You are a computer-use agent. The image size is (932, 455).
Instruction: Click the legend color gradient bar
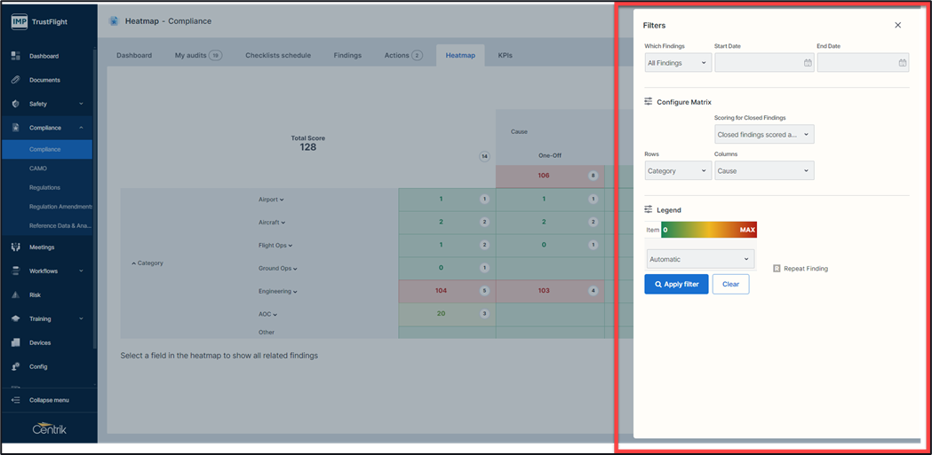(709, 230)
